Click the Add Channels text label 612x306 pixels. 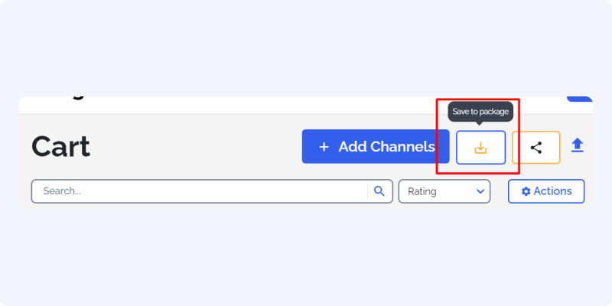coord(386,147)
